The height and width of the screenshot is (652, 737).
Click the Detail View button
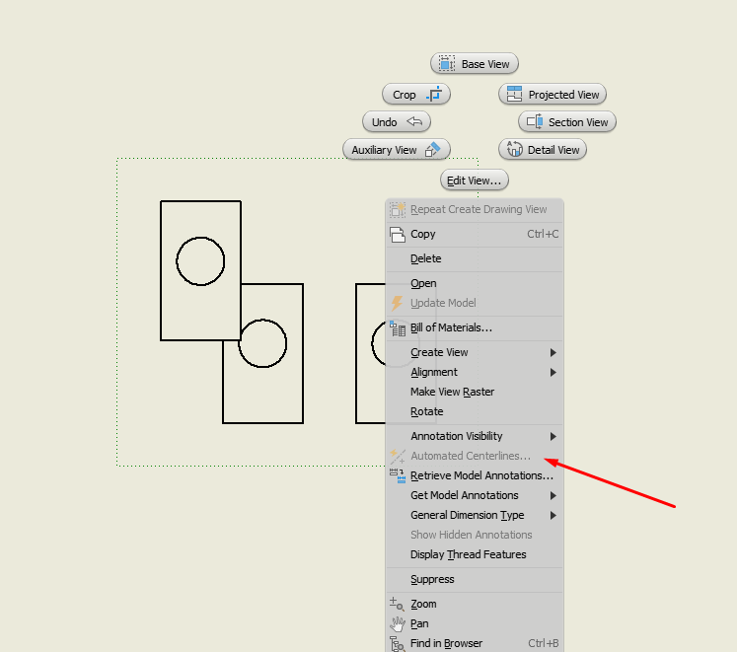tap(543, 150)
